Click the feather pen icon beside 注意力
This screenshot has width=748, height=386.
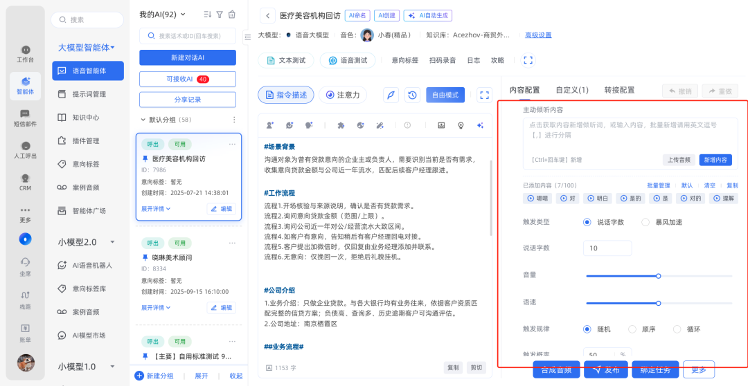391,95
